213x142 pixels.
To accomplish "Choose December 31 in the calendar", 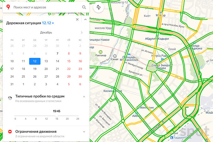I will pos(12,84).
